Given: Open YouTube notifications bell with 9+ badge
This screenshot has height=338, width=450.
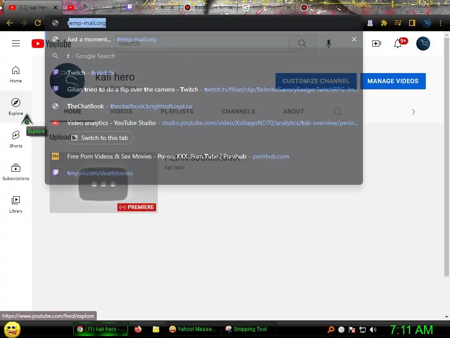Looking at the screenshot, I should [x=398, y=44].
